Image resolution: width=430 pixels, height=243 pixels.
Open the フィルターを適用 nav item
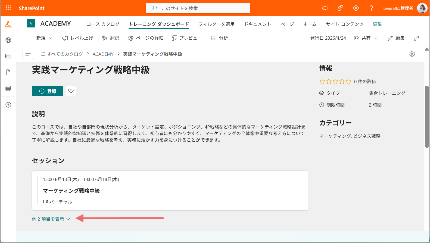[x=217, y=24]
